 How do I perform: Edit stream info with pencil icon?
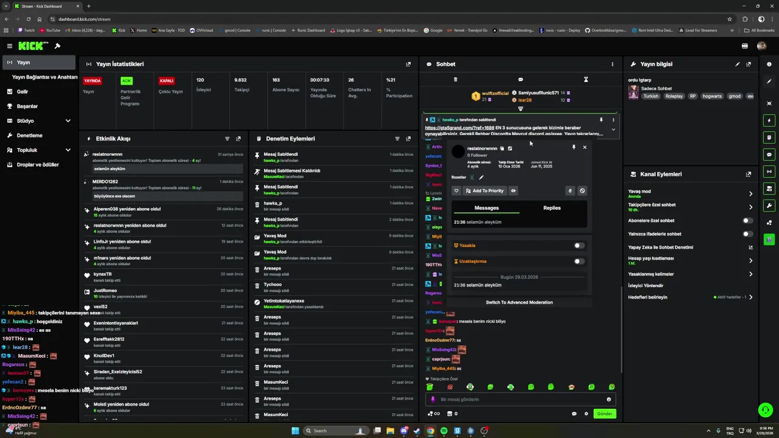tap(738, 64)
